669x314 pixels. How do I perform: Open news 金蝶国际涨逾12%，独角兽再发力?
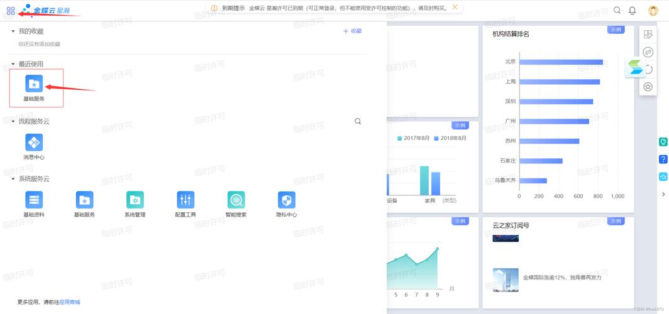(x=562, y=278)
